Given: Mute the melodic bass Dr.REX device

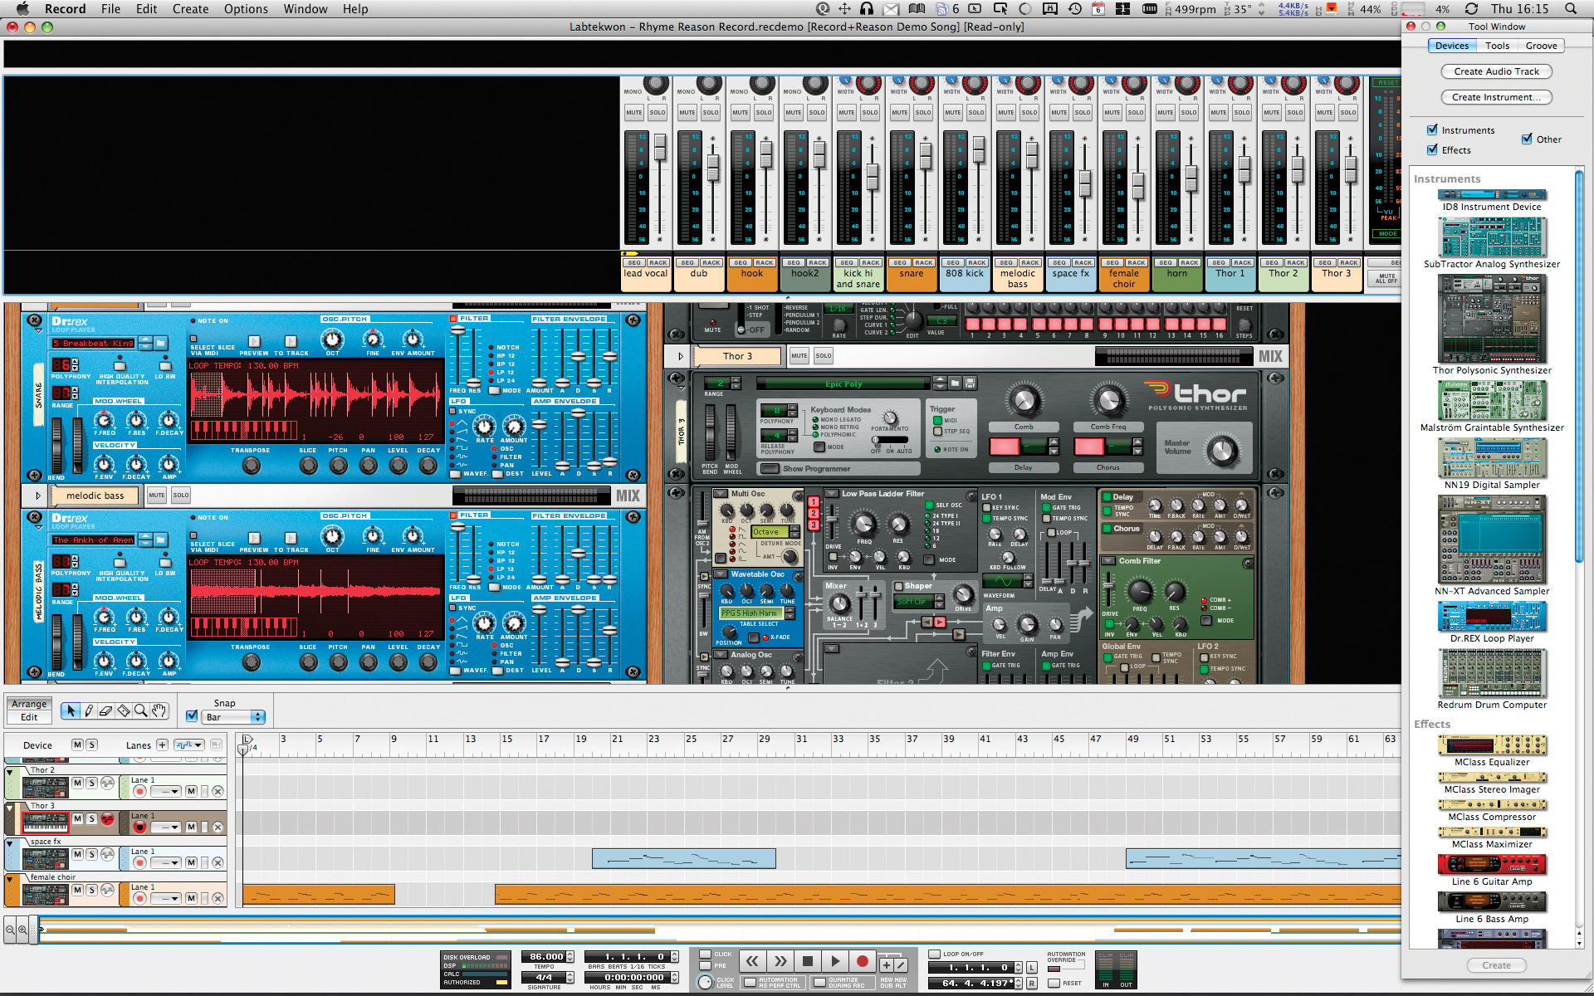Looking at the screenshot, I should pyautogui.click(x=156, y=496).
